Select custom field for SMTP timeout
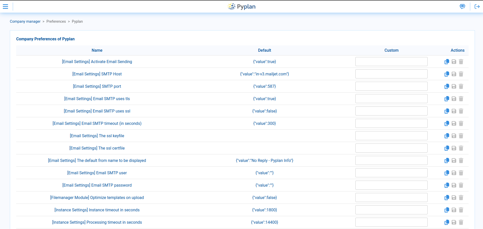The image size is (483, 229). tap(391, 123)
